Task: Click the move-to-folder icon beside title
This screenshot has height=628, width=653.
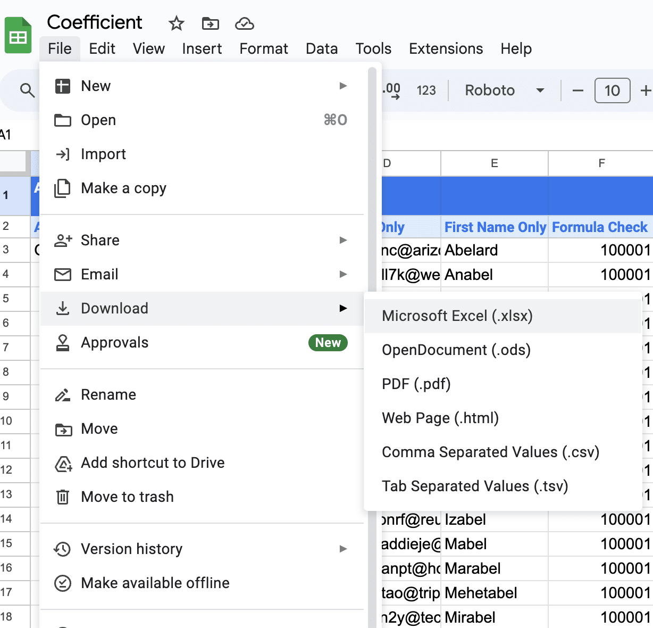Action: coord(211,23)
